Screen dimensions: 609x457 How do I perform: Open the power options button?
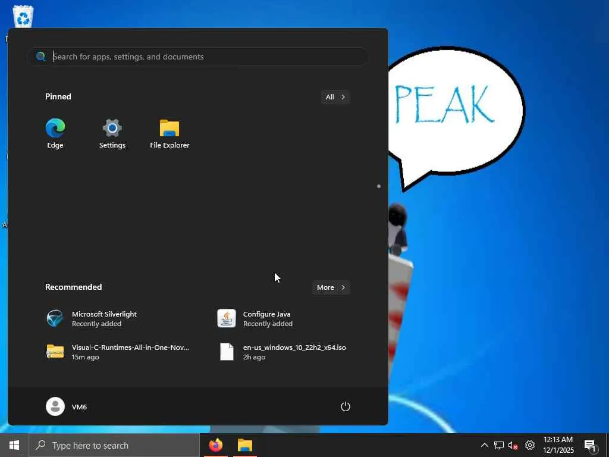[x=346, y=406]
